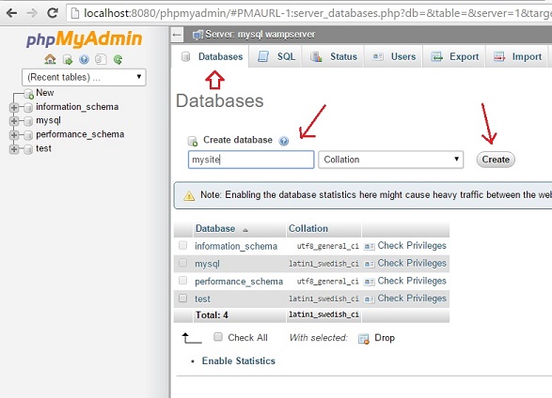This screenshot has width=552, height=398.
Task: Open test database link in table
Action: (x=202, y=298)
